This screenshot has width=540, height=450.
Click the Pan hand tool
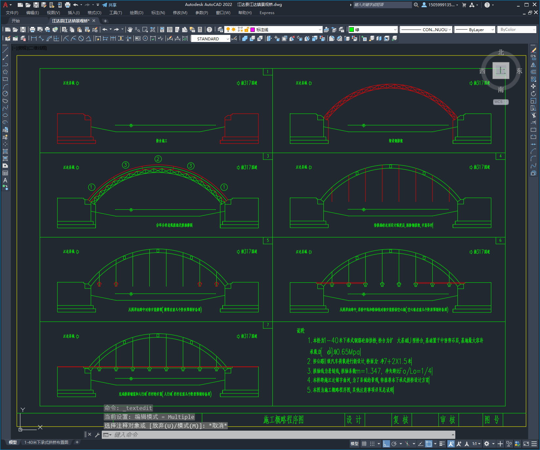130,30
